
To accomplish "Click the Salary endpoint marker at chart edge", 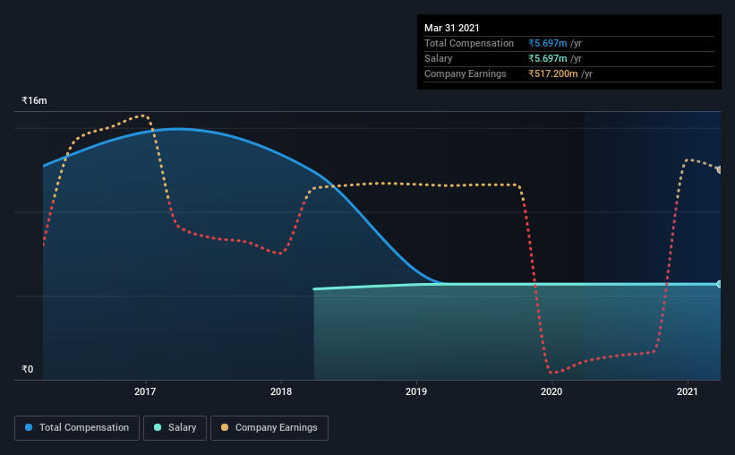I will pos(719,284).
